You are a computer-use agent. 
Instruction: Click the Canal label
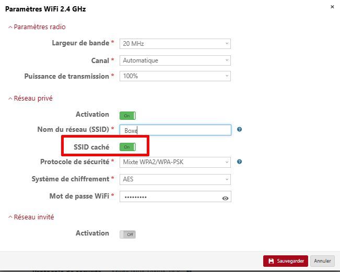pos(100,60)
